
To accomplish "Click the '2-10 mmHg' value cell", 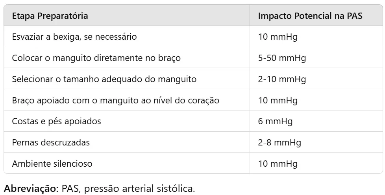I will point(282,79).
